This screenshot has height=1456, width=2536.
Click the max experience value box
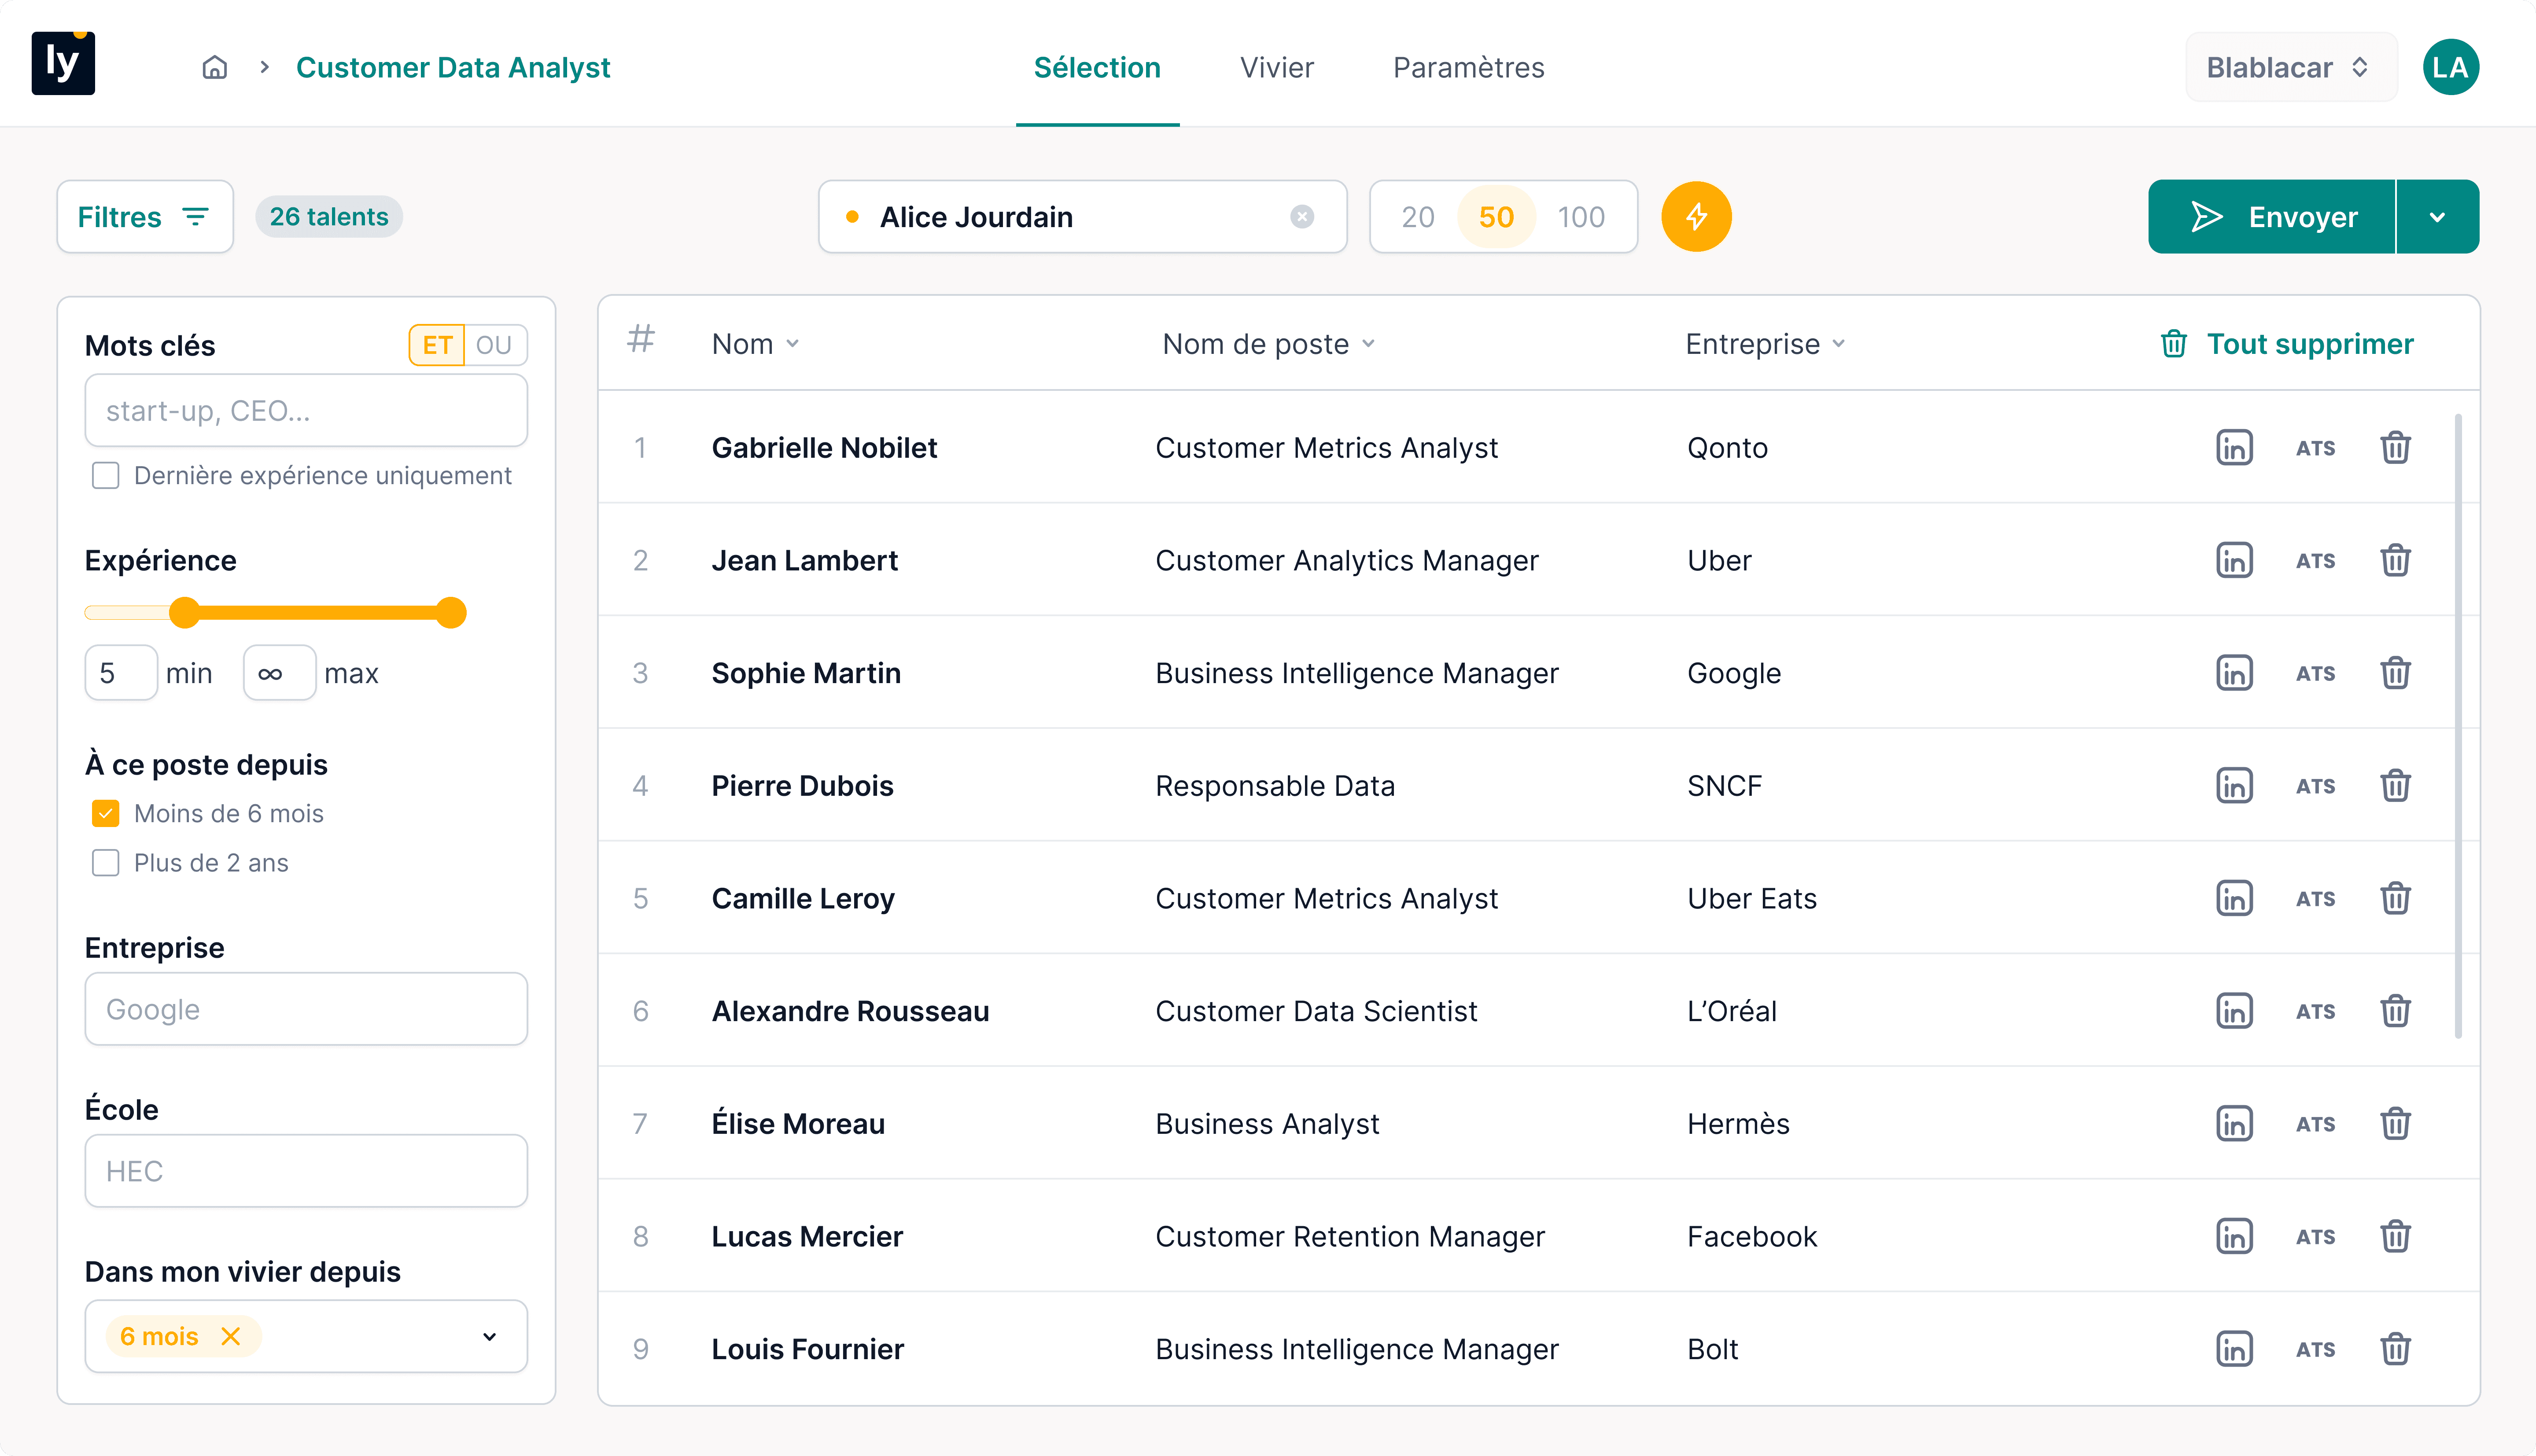pyautogui.click(x=279, y=673)
